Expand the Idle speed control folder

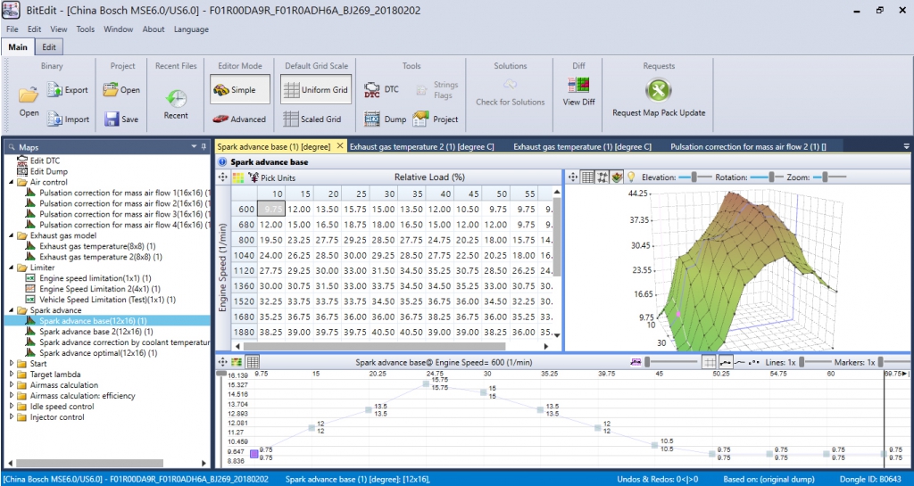click(x=12, y=407)
